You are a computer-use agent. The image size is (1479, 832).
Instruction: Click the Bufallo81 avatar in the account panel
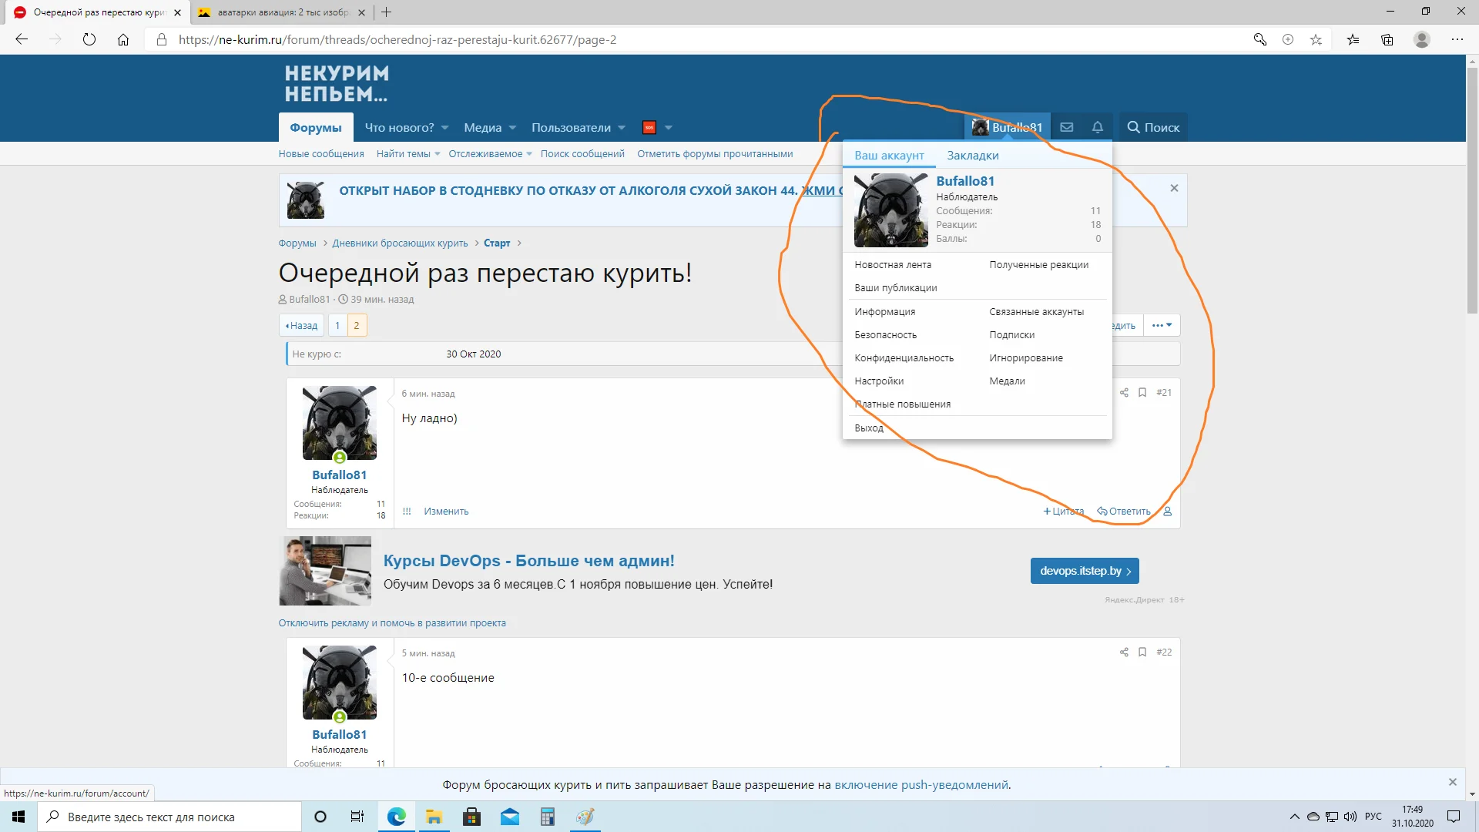click(890, 210)
